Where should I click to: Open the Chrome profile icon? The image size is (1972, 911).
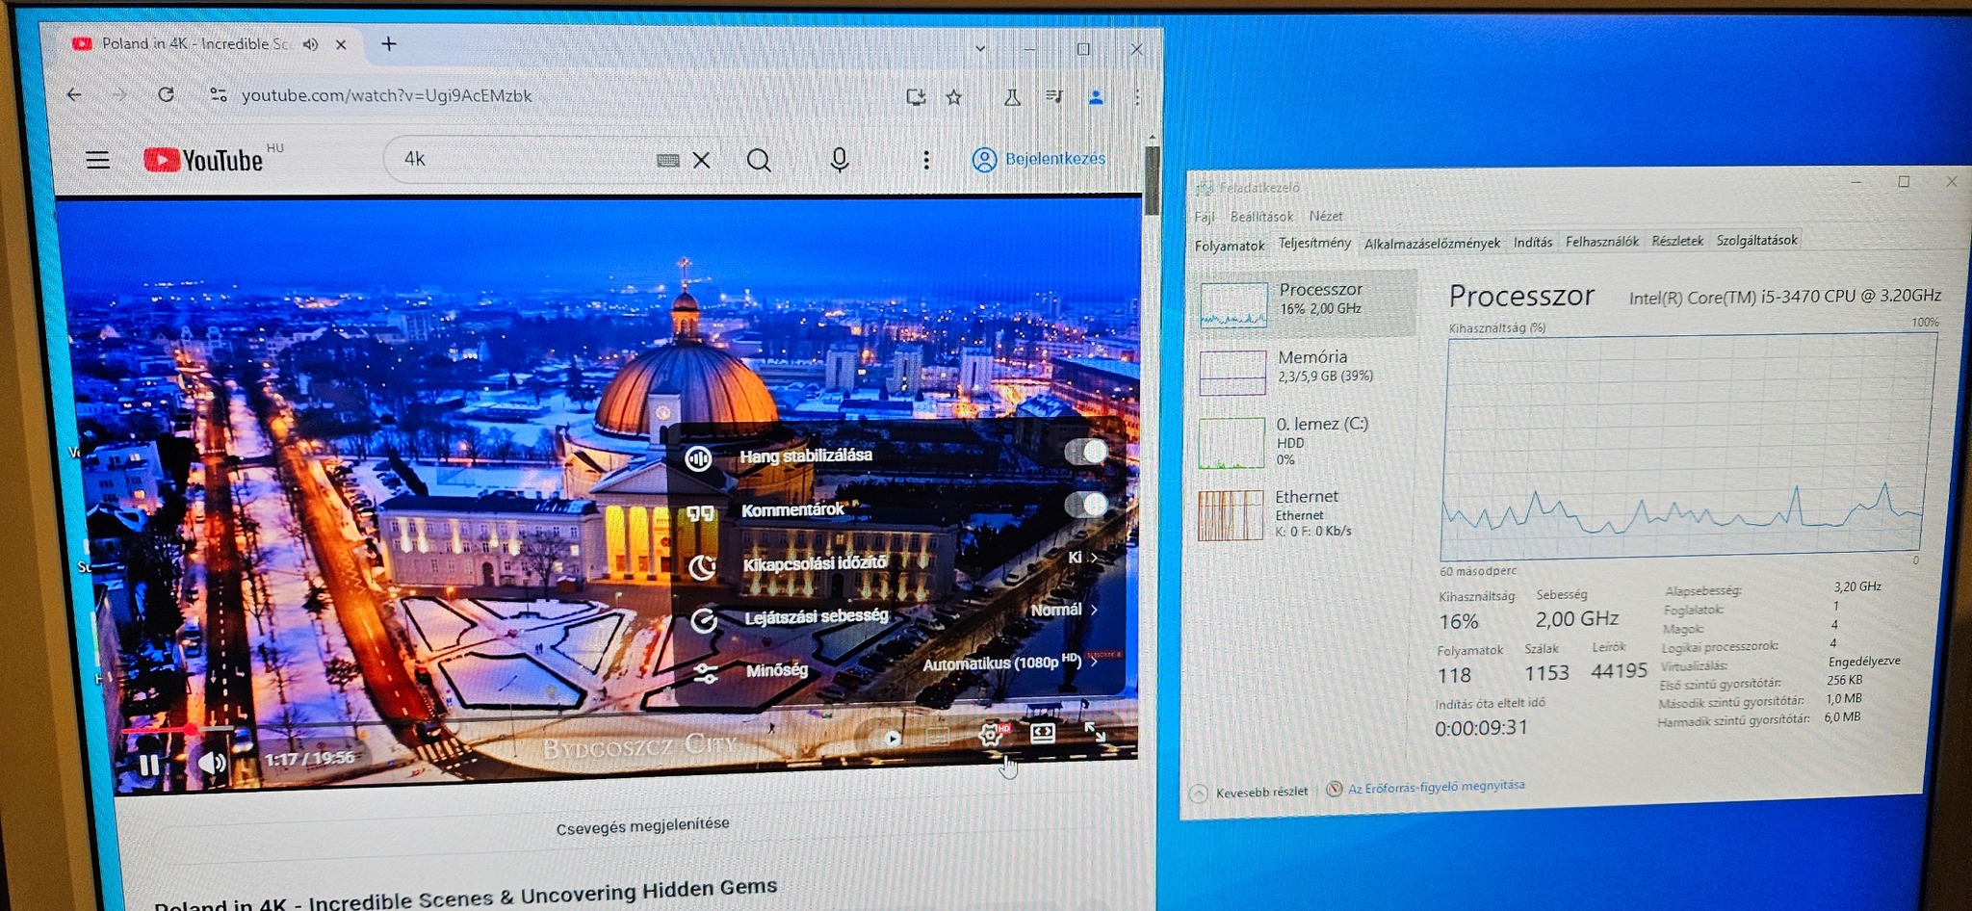[x=1096, y=96]
